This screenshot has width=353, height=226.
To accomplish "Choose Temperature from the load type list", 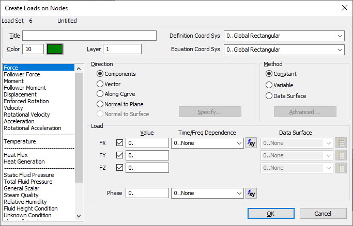I will pyautogui.click(x=20, y=141).
